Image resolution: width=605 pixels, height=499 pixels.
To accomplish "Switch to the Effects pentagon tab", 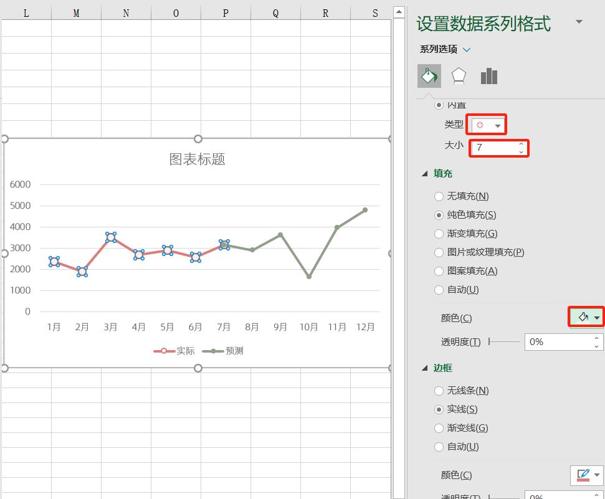I will [459, 76].
